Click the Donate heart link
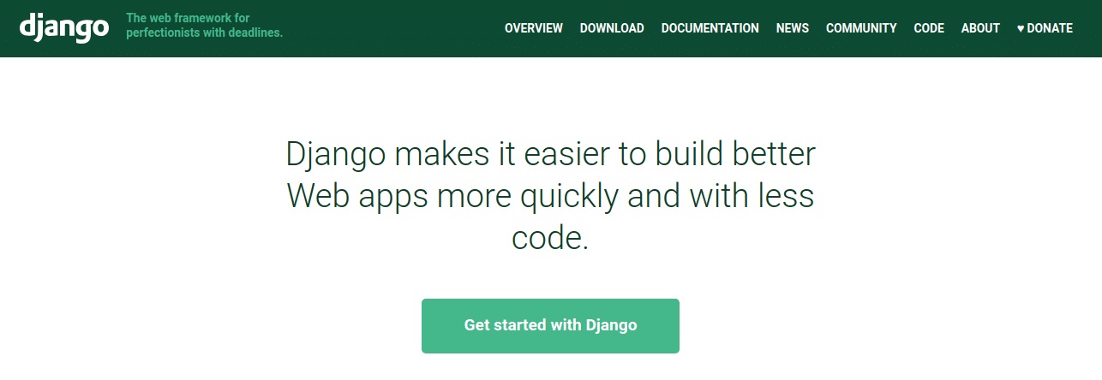1102x380 pixels. [x=1045, y=28]
